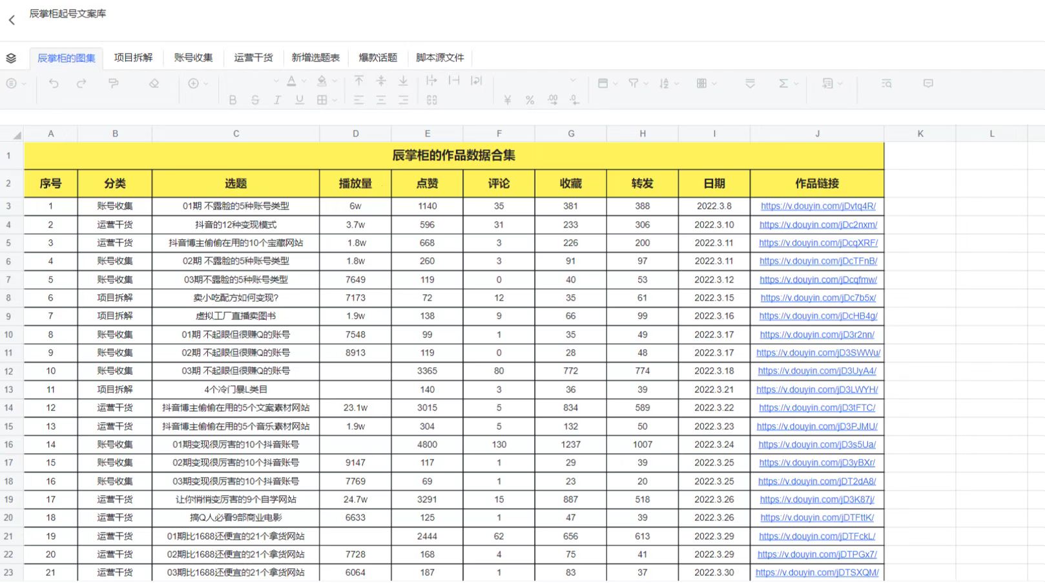Image resolution: width=1045 pixels, height=583 pixels.
Task: Choose the cell fill color bucket
Action: (322, 81)
